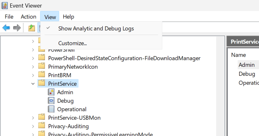Expand PowerShell-DesiredStateConfiguration-FileDownloadManager node
259x136 pixels.
click(x=33, y=58)
